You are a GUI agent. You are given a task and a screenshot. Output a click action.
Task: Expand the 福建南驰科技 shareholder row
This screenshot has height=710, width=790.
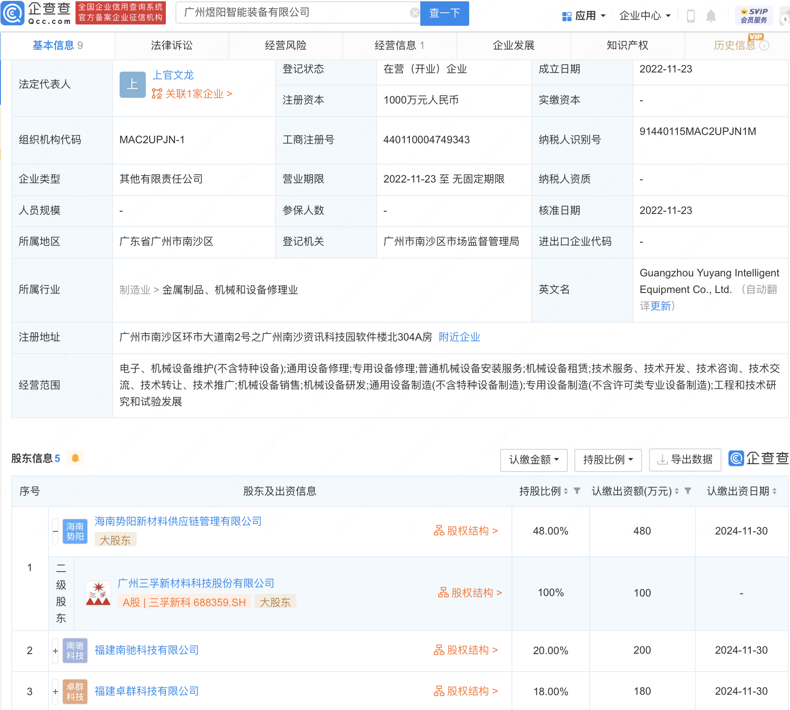pyautogui.click(x=55, y=651)
